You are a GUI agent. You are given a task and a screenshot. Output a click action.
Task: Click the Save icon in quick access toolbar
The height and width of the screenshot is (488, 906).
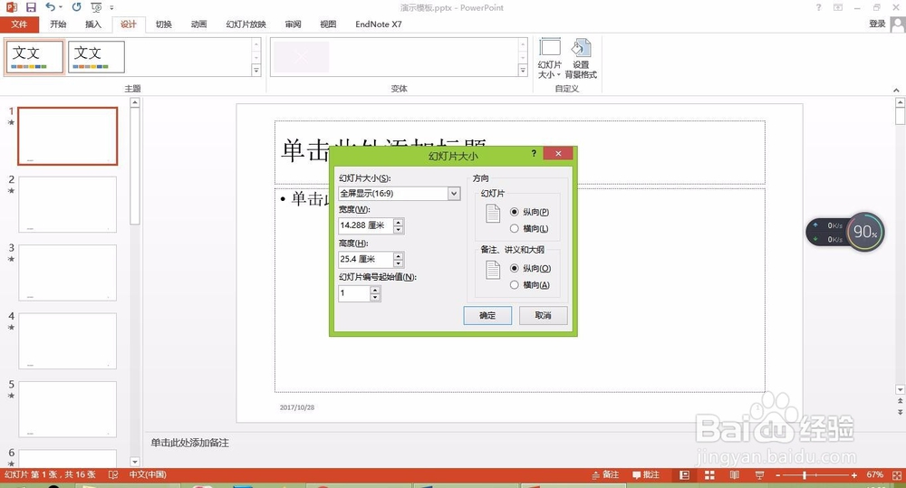(x=31, y=7)
